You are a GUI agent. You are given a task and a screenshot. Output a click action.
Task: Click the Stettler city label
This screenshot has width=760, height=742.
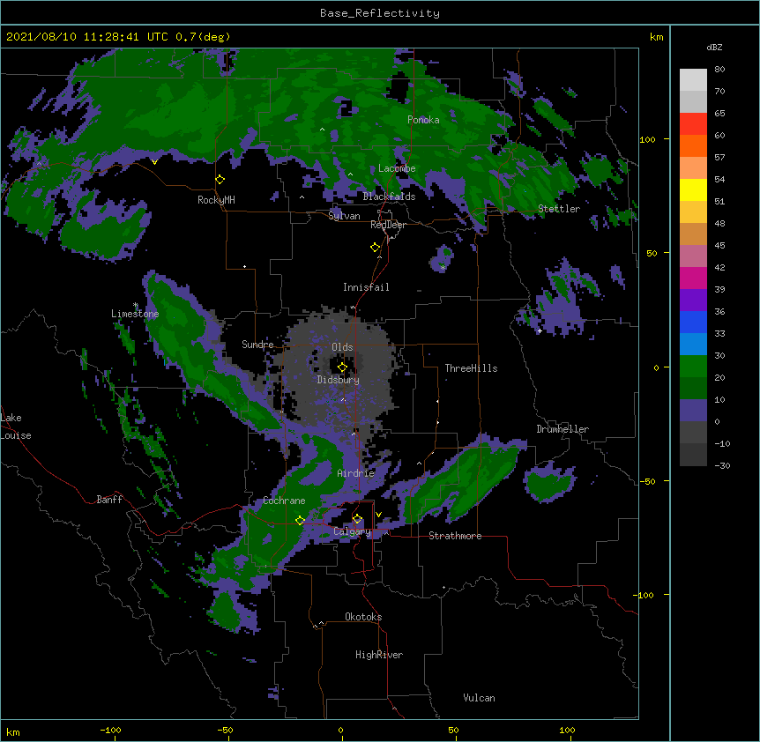pos(559,209)
